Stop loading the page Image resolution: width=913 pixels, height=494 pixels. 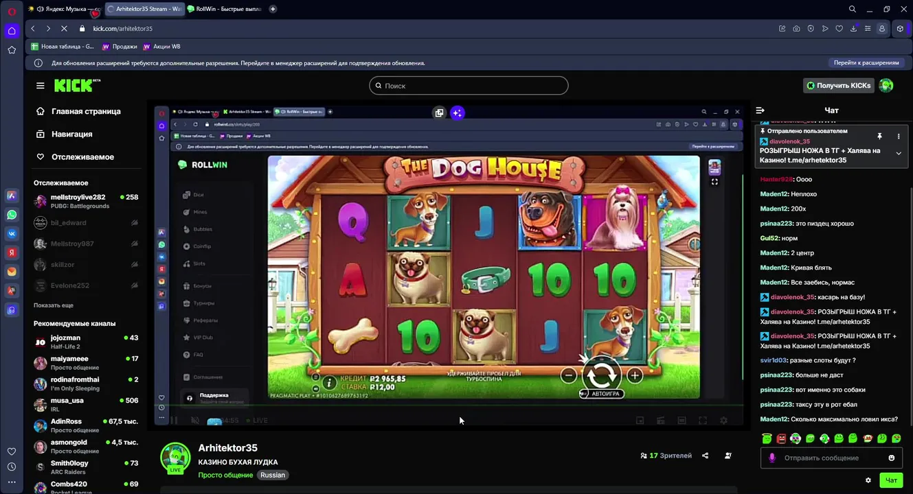63,29
